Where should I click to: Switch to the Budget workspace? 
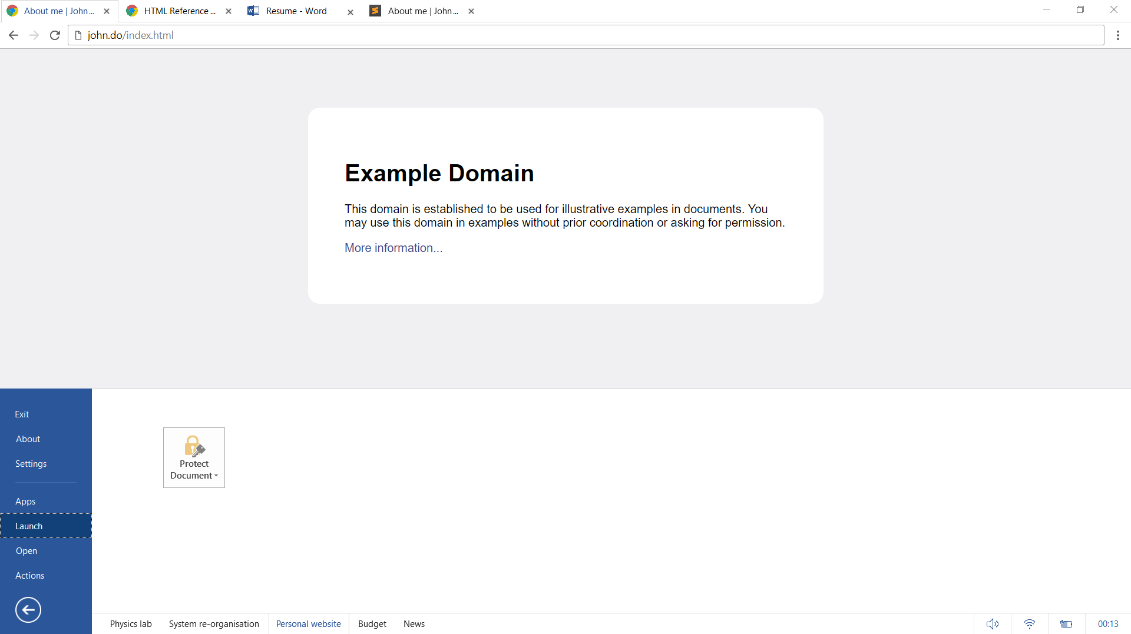pos(372,624)
